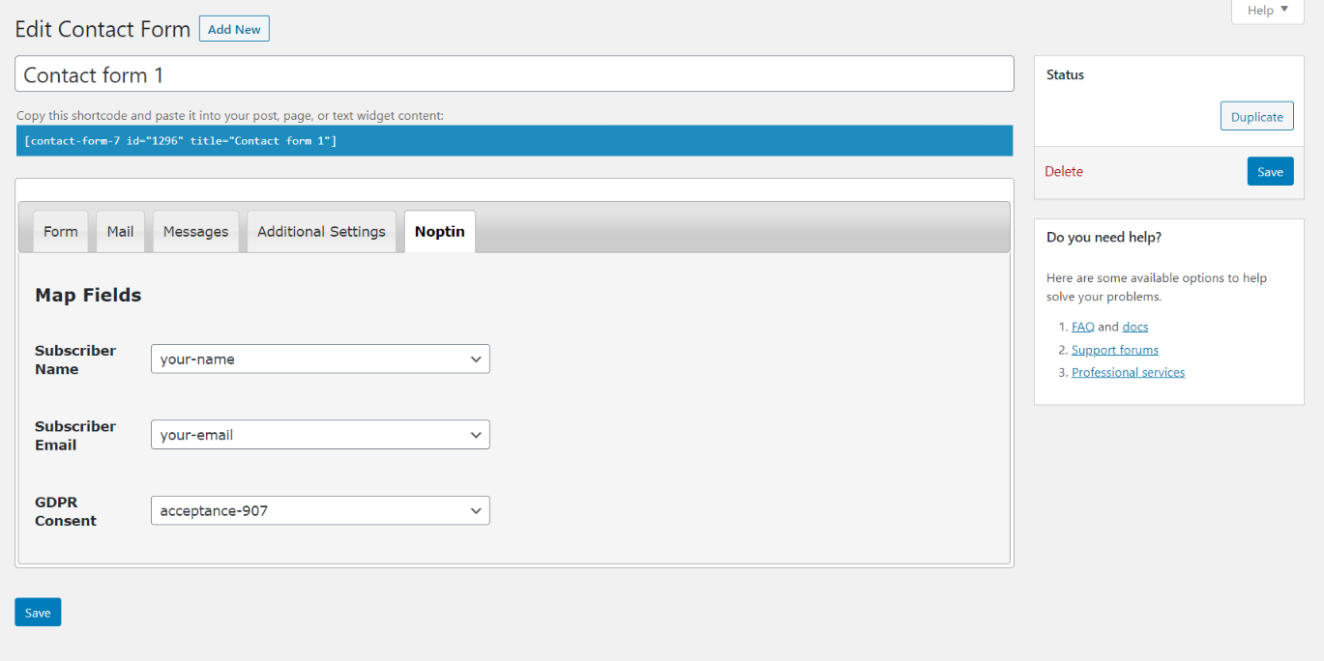Image resolution: width=1324 pixels, height=661 pixels.
Task: Click the Edit Contact Form page heading
Action: pos(103,29)
